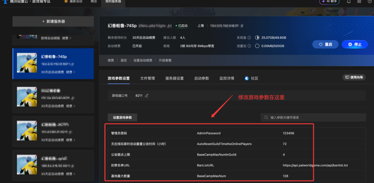Select the BaseCampMaxNumInGuild parameter name
This screenshot has height=183, width=374.
[x=216, y=155]
